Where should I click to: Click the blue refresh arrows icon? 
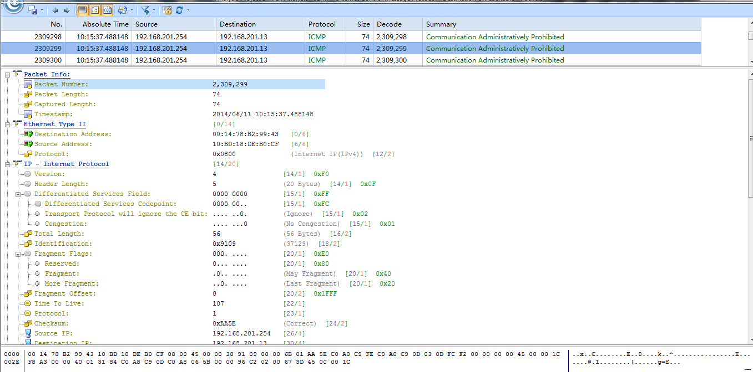point(179,10)
